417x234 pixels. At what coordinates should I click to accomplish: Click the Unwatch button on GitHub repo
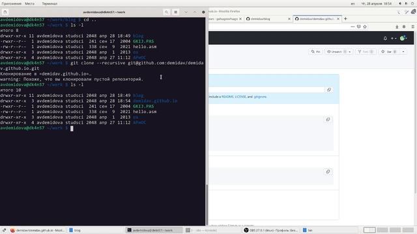coord(339,51)
